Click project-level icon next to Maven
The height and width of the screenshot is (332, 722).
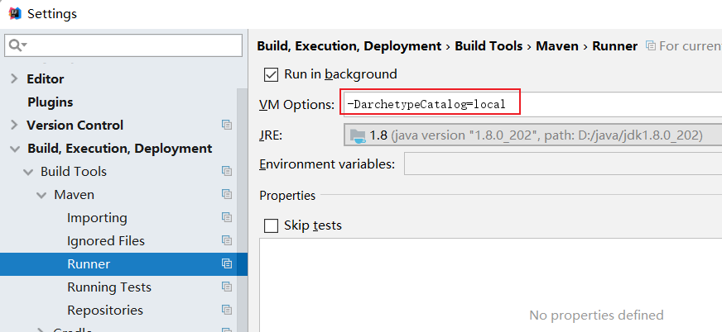coord(227,194)
